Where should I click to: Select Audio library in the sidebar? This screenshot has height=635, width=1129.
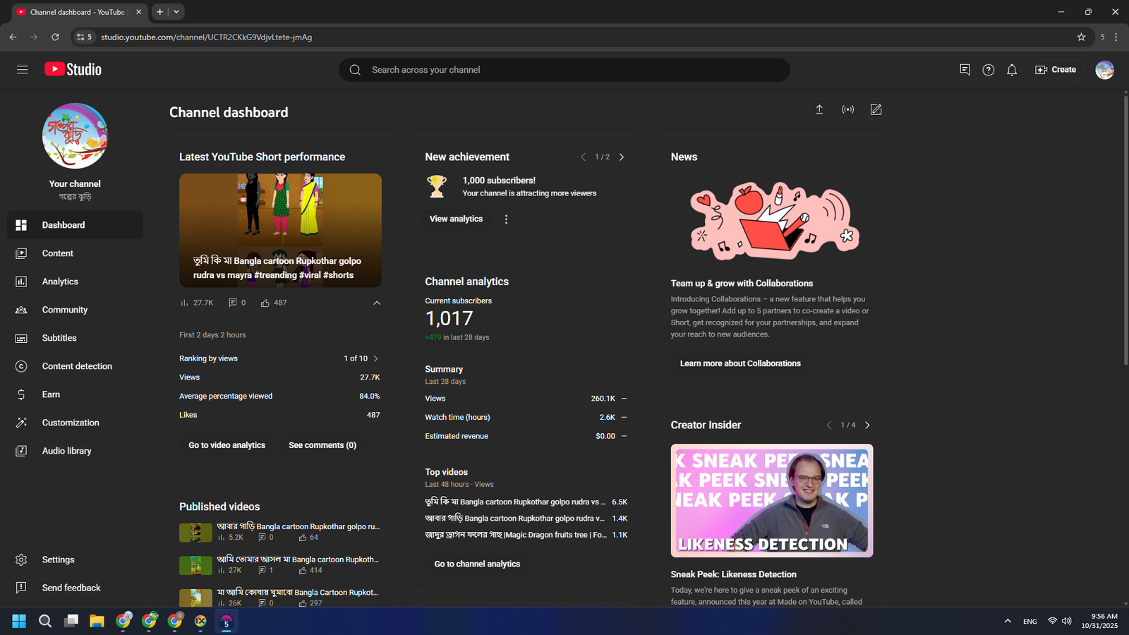click(x=66, y=451)
